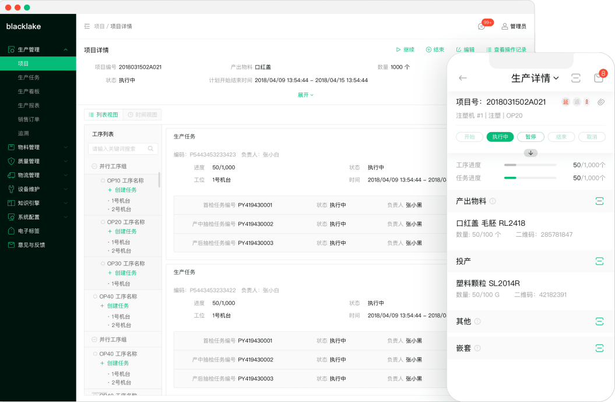Click the 物流管理 truck icon

pyautogui.click(x=12, y=175)
